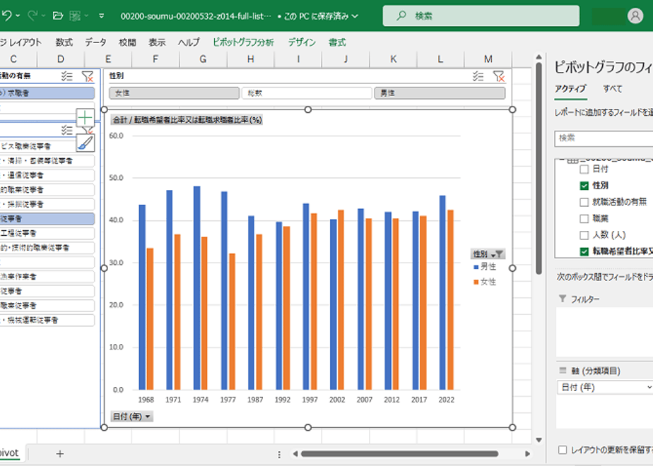Clear the filter on the 求職者 slicer
653x466 pixels.
pyautogui.click(x=88, y=76)
